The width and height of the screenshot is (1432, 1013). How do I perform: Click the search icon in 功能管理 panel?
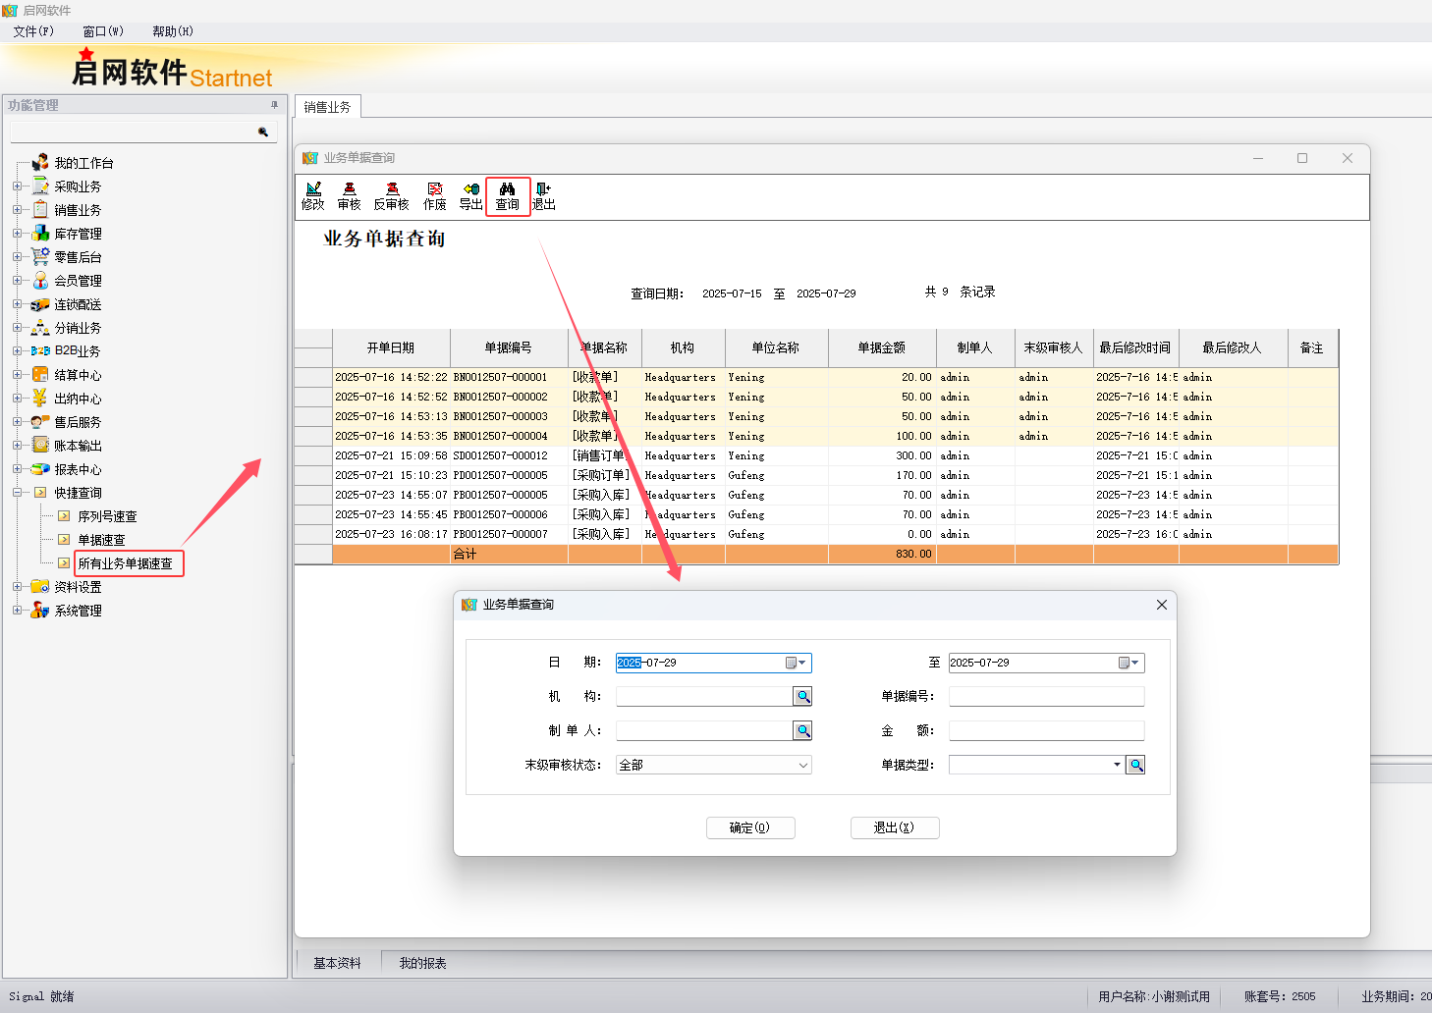coord(263,132)
